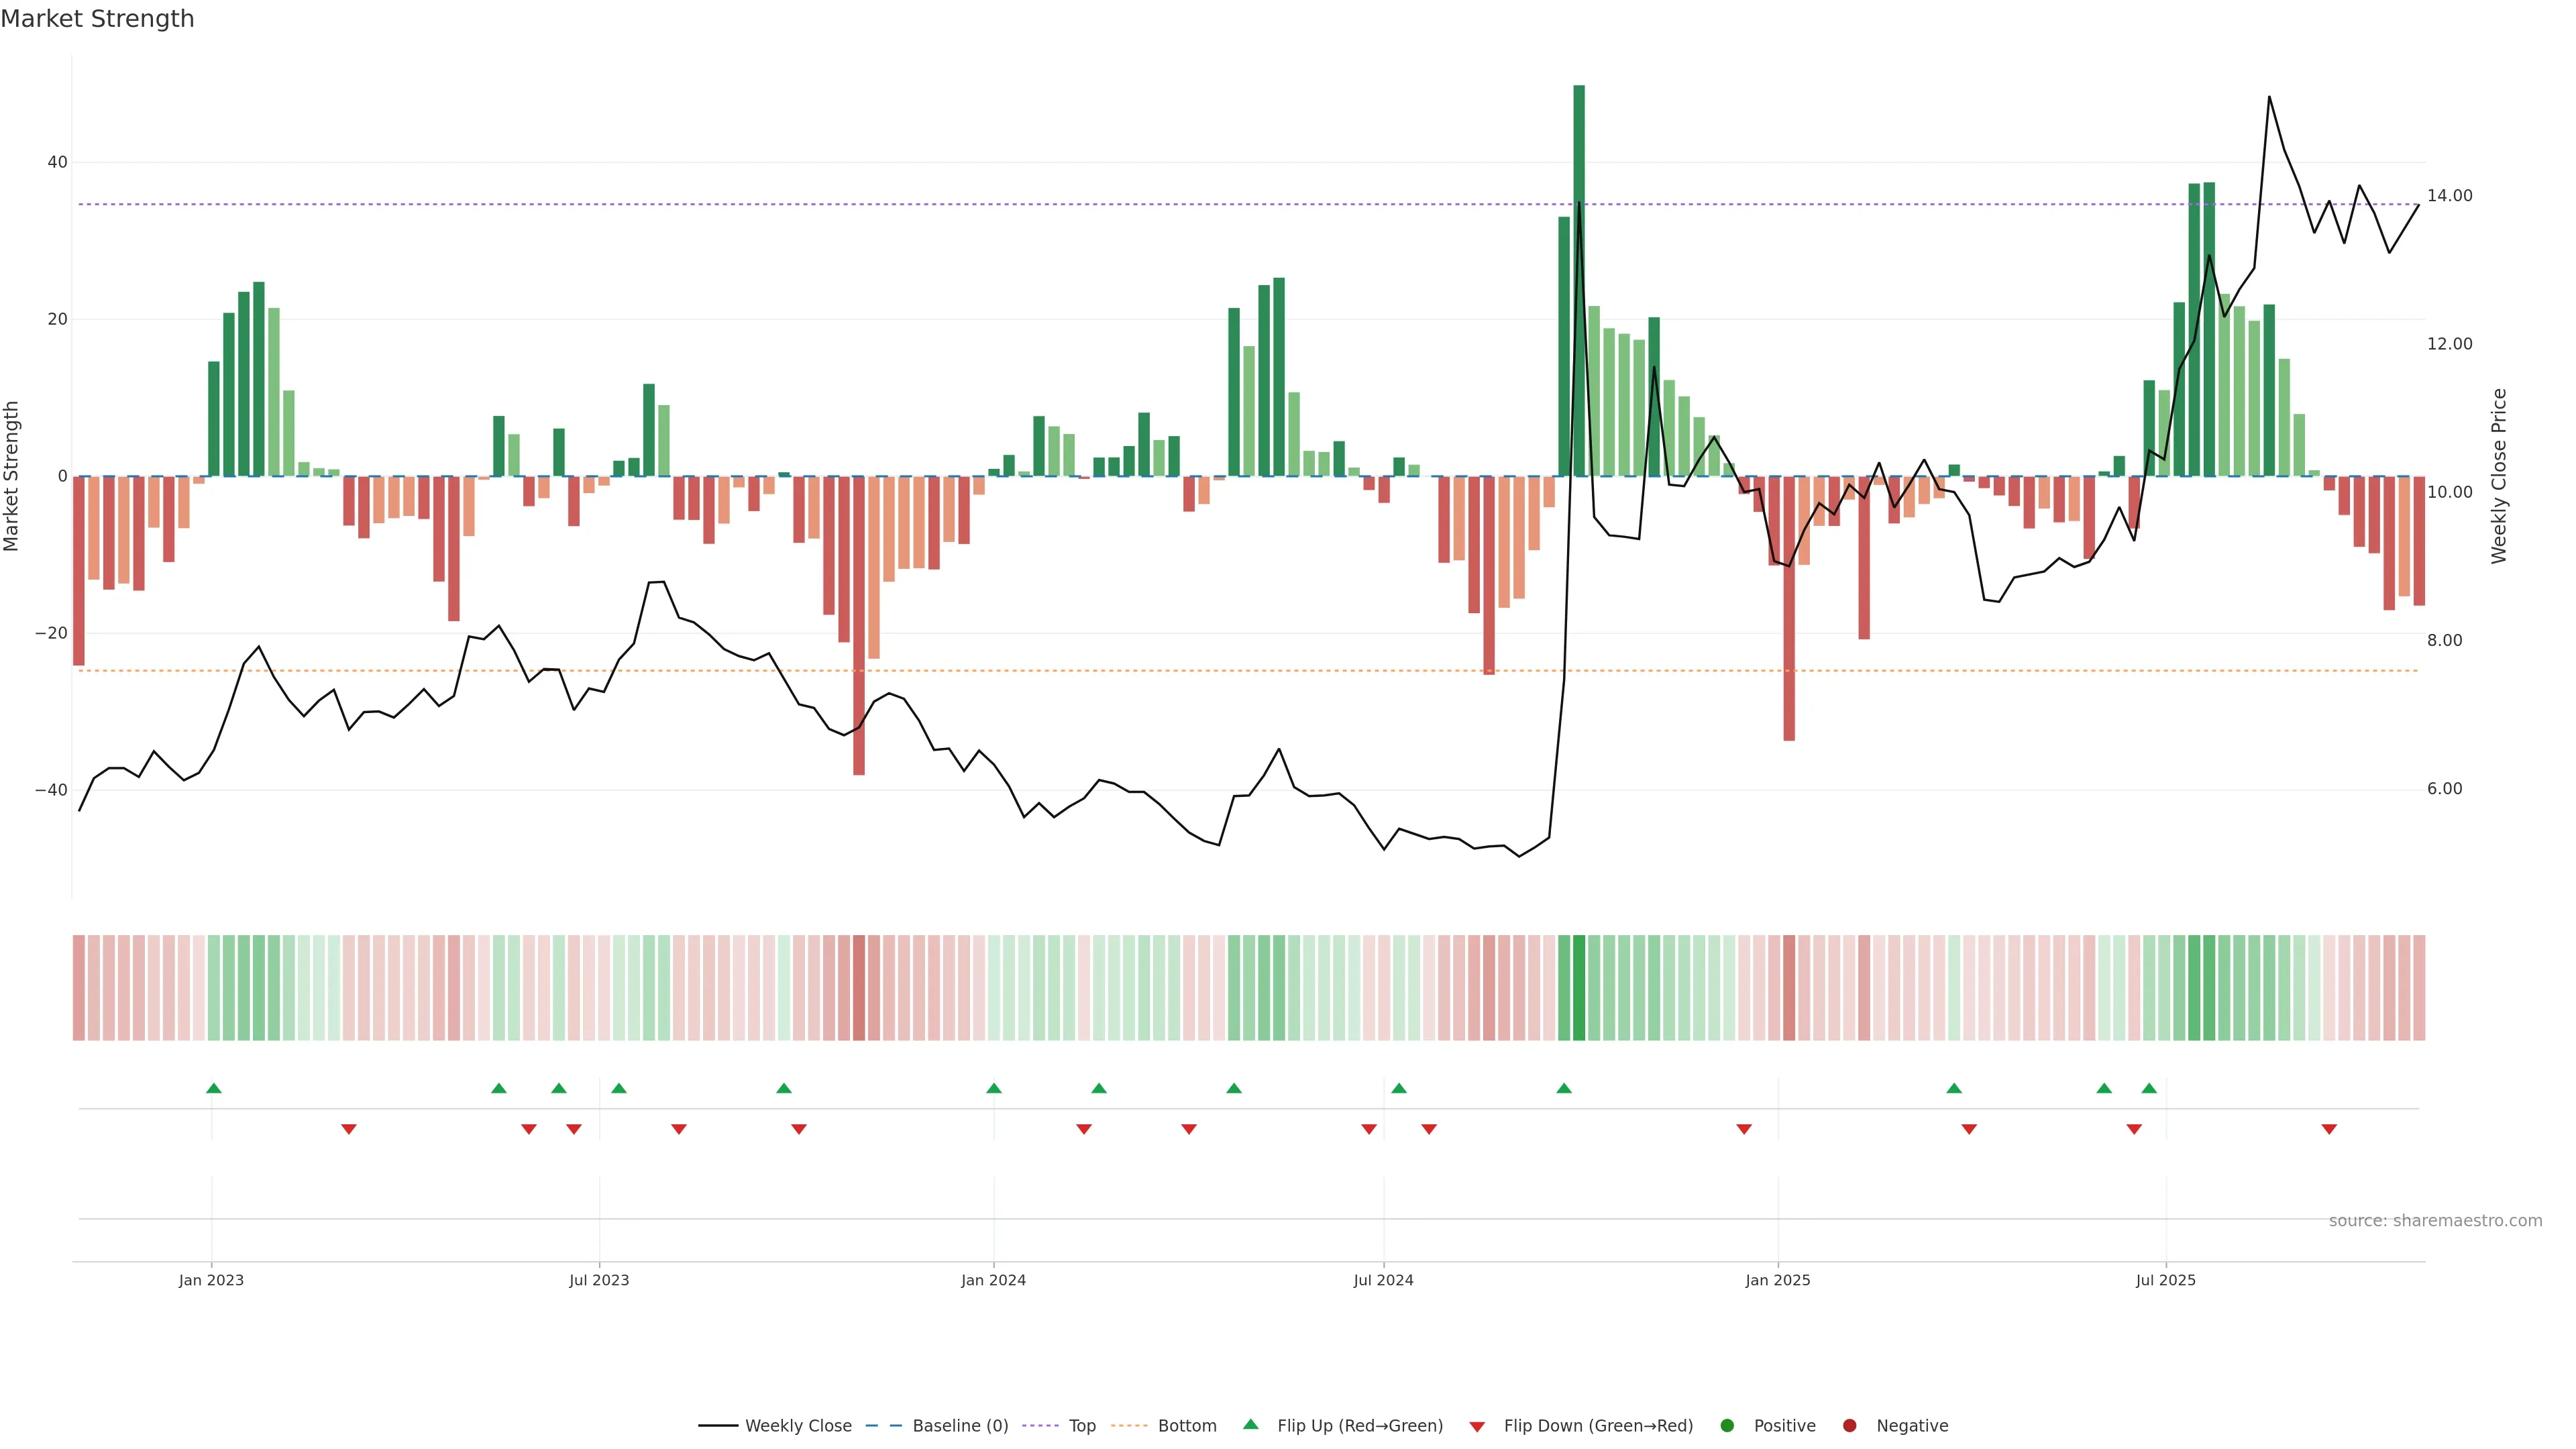Click the Flip Down red triangle legend icon
The height and width of the screenshot is (1449, 2576).
click(x=1477, y=1427)
